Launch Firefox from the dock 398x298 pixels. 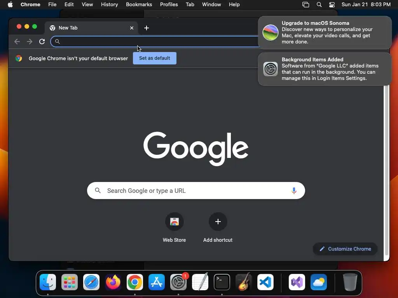tap(113, 282)
